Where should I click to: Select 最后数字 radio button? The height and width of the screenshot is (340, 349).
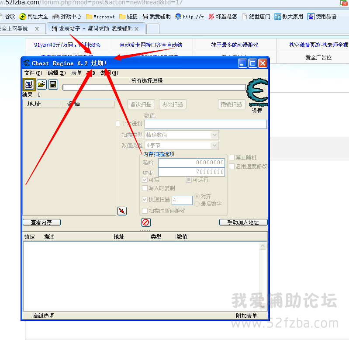[197, 204]
